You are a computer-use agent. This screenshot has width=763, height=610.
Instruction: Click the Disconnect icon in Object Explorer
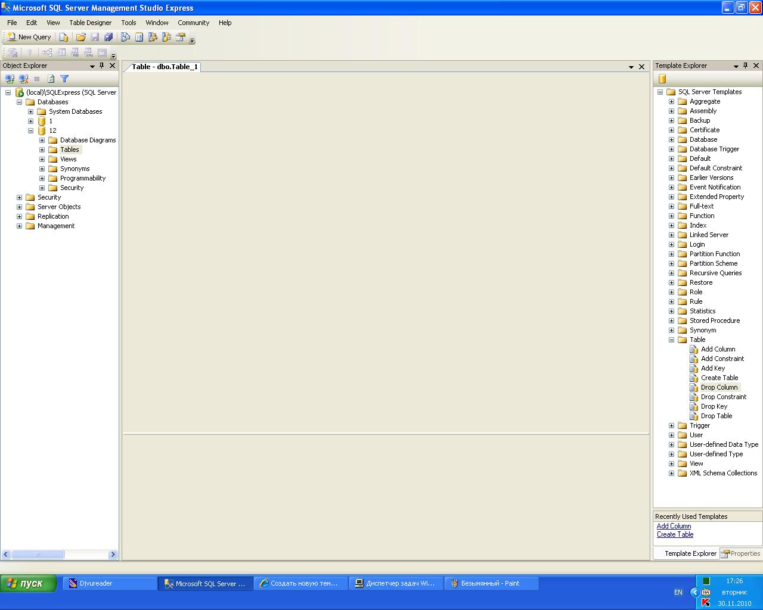click(x=23, y=79)
